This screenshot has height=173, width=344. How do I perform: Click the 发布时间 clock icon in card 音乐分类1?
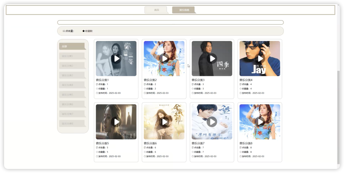(97, 93)
